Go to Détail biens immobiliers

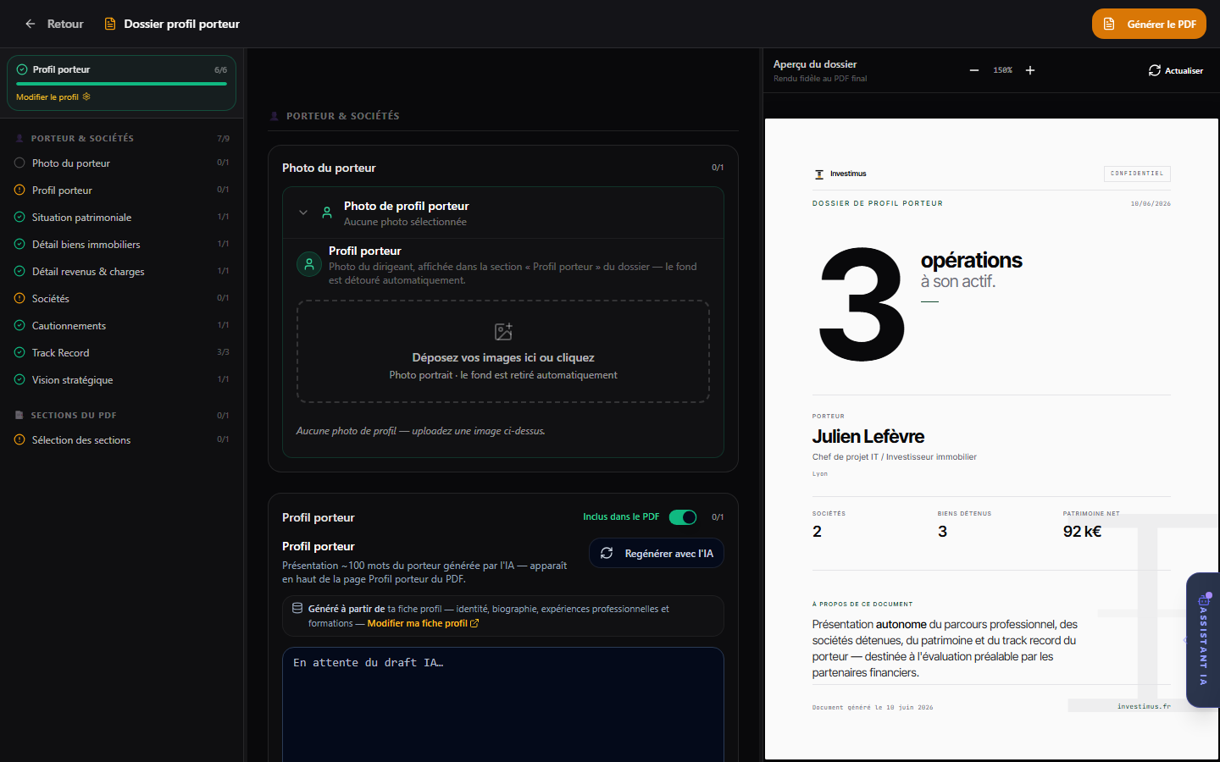(x=121, y=244)
